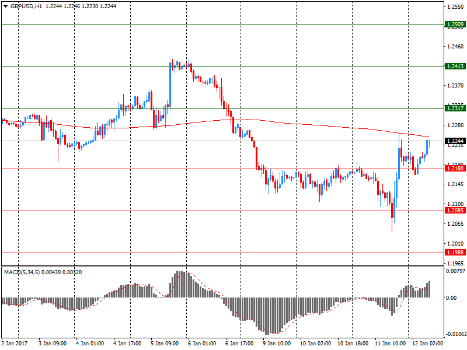
Task: Select the 1.2085 red support label
Action: (x=455, y=211)
